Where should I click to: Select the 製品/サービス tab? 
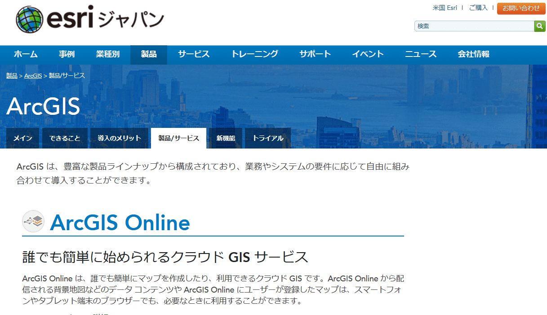(179, 138)
